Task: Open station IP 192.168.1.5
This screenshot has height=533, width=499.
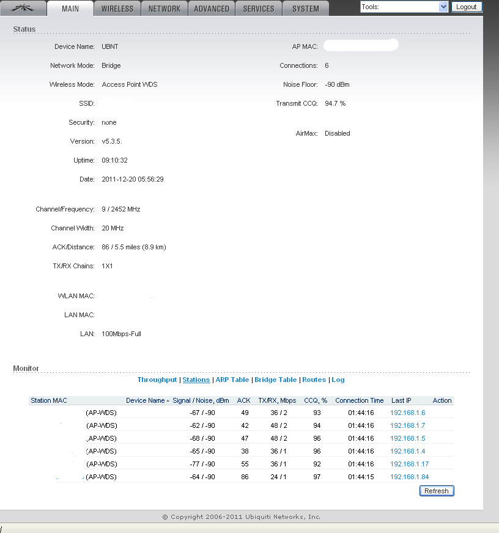Action: (407, 438)
